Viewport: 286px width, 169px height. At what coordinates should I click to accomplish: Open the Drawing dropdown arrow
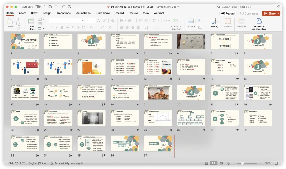coord(218,21)
